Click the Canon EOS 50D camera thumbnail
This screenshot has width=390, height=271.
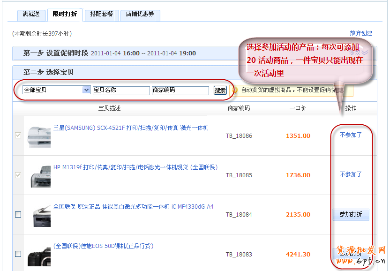[39, 256]
